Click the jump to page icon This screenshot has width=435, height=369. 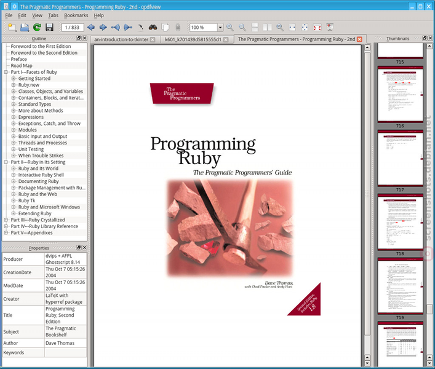[140, 27]
